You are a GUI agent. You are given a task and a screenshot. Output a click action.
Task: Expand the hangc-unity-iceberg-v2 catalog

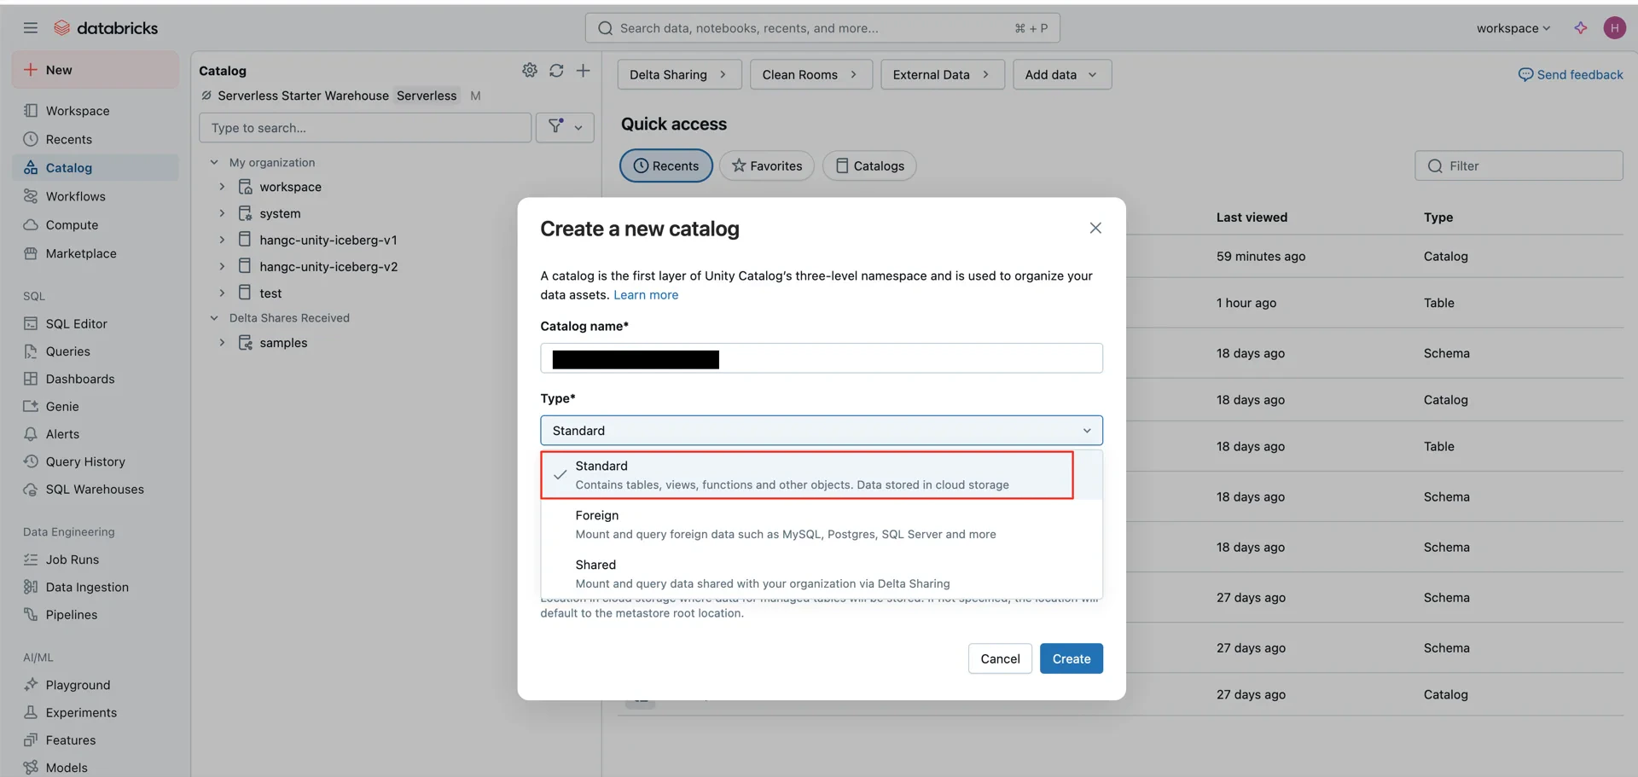pos(222,266)
